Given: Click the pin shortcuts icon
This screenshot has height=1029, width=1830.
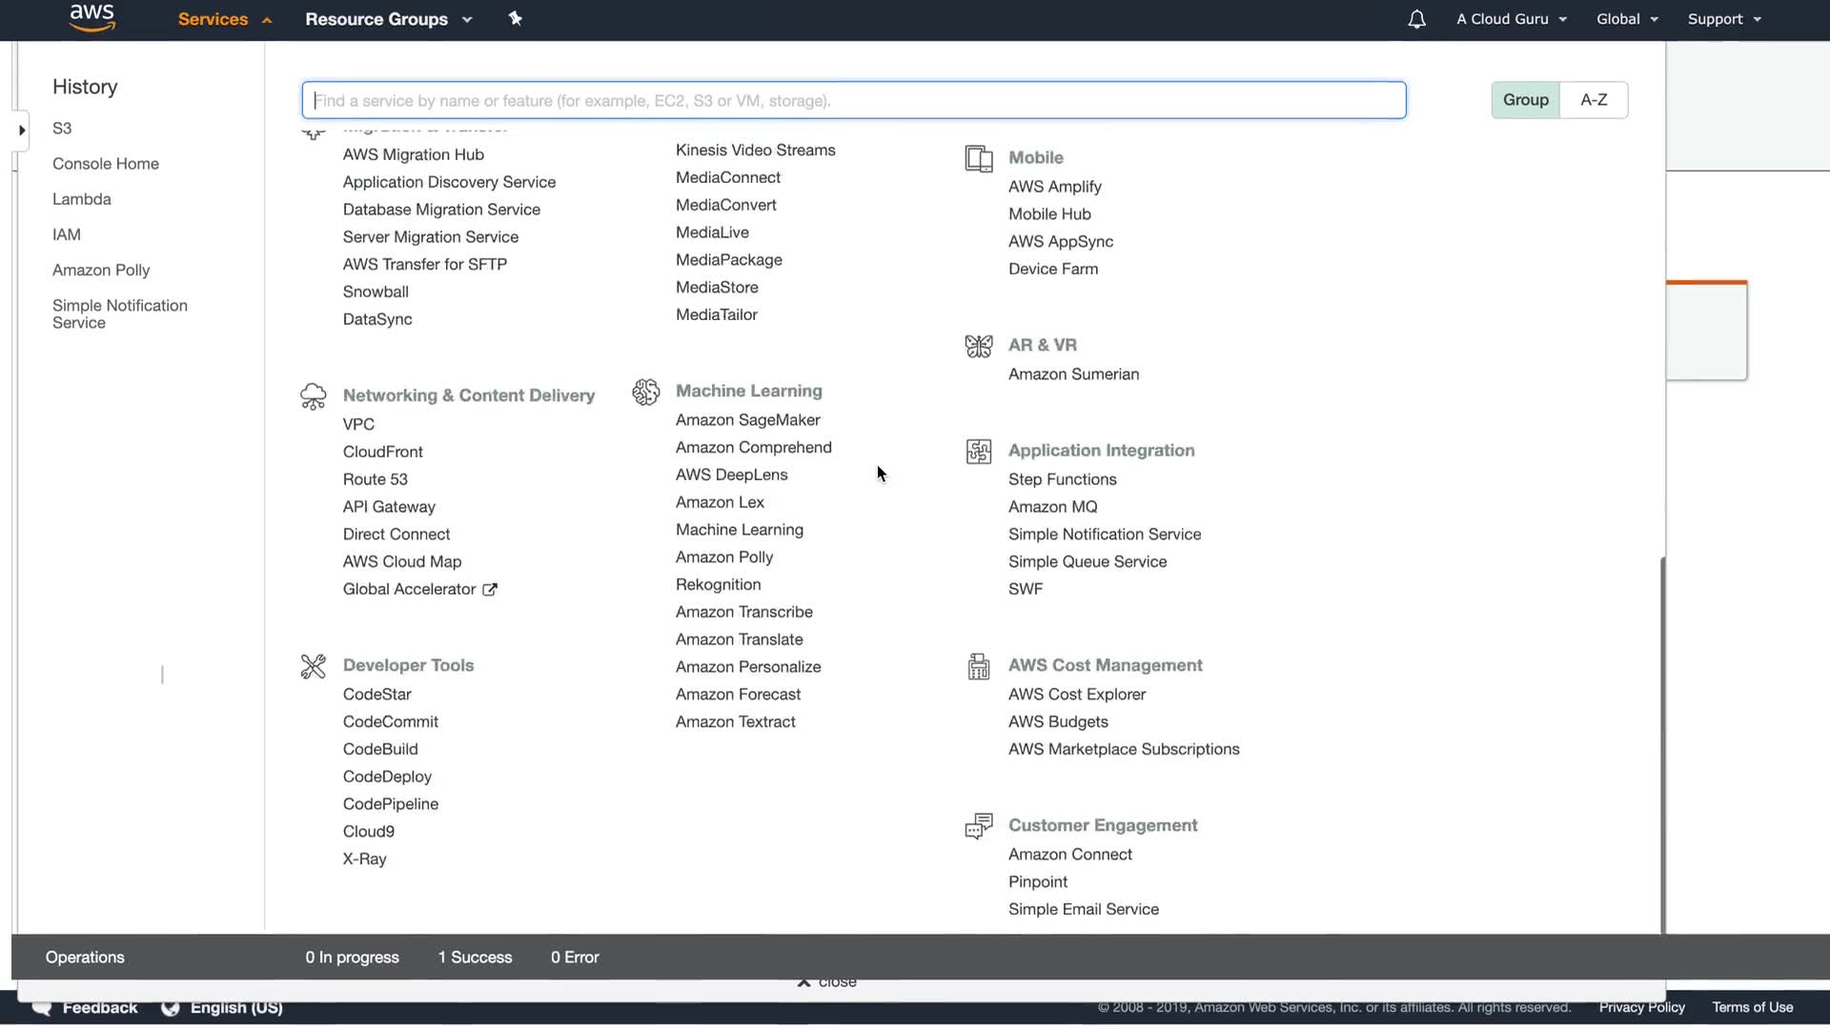Looking at the screenshot, I should click(515, 19).
